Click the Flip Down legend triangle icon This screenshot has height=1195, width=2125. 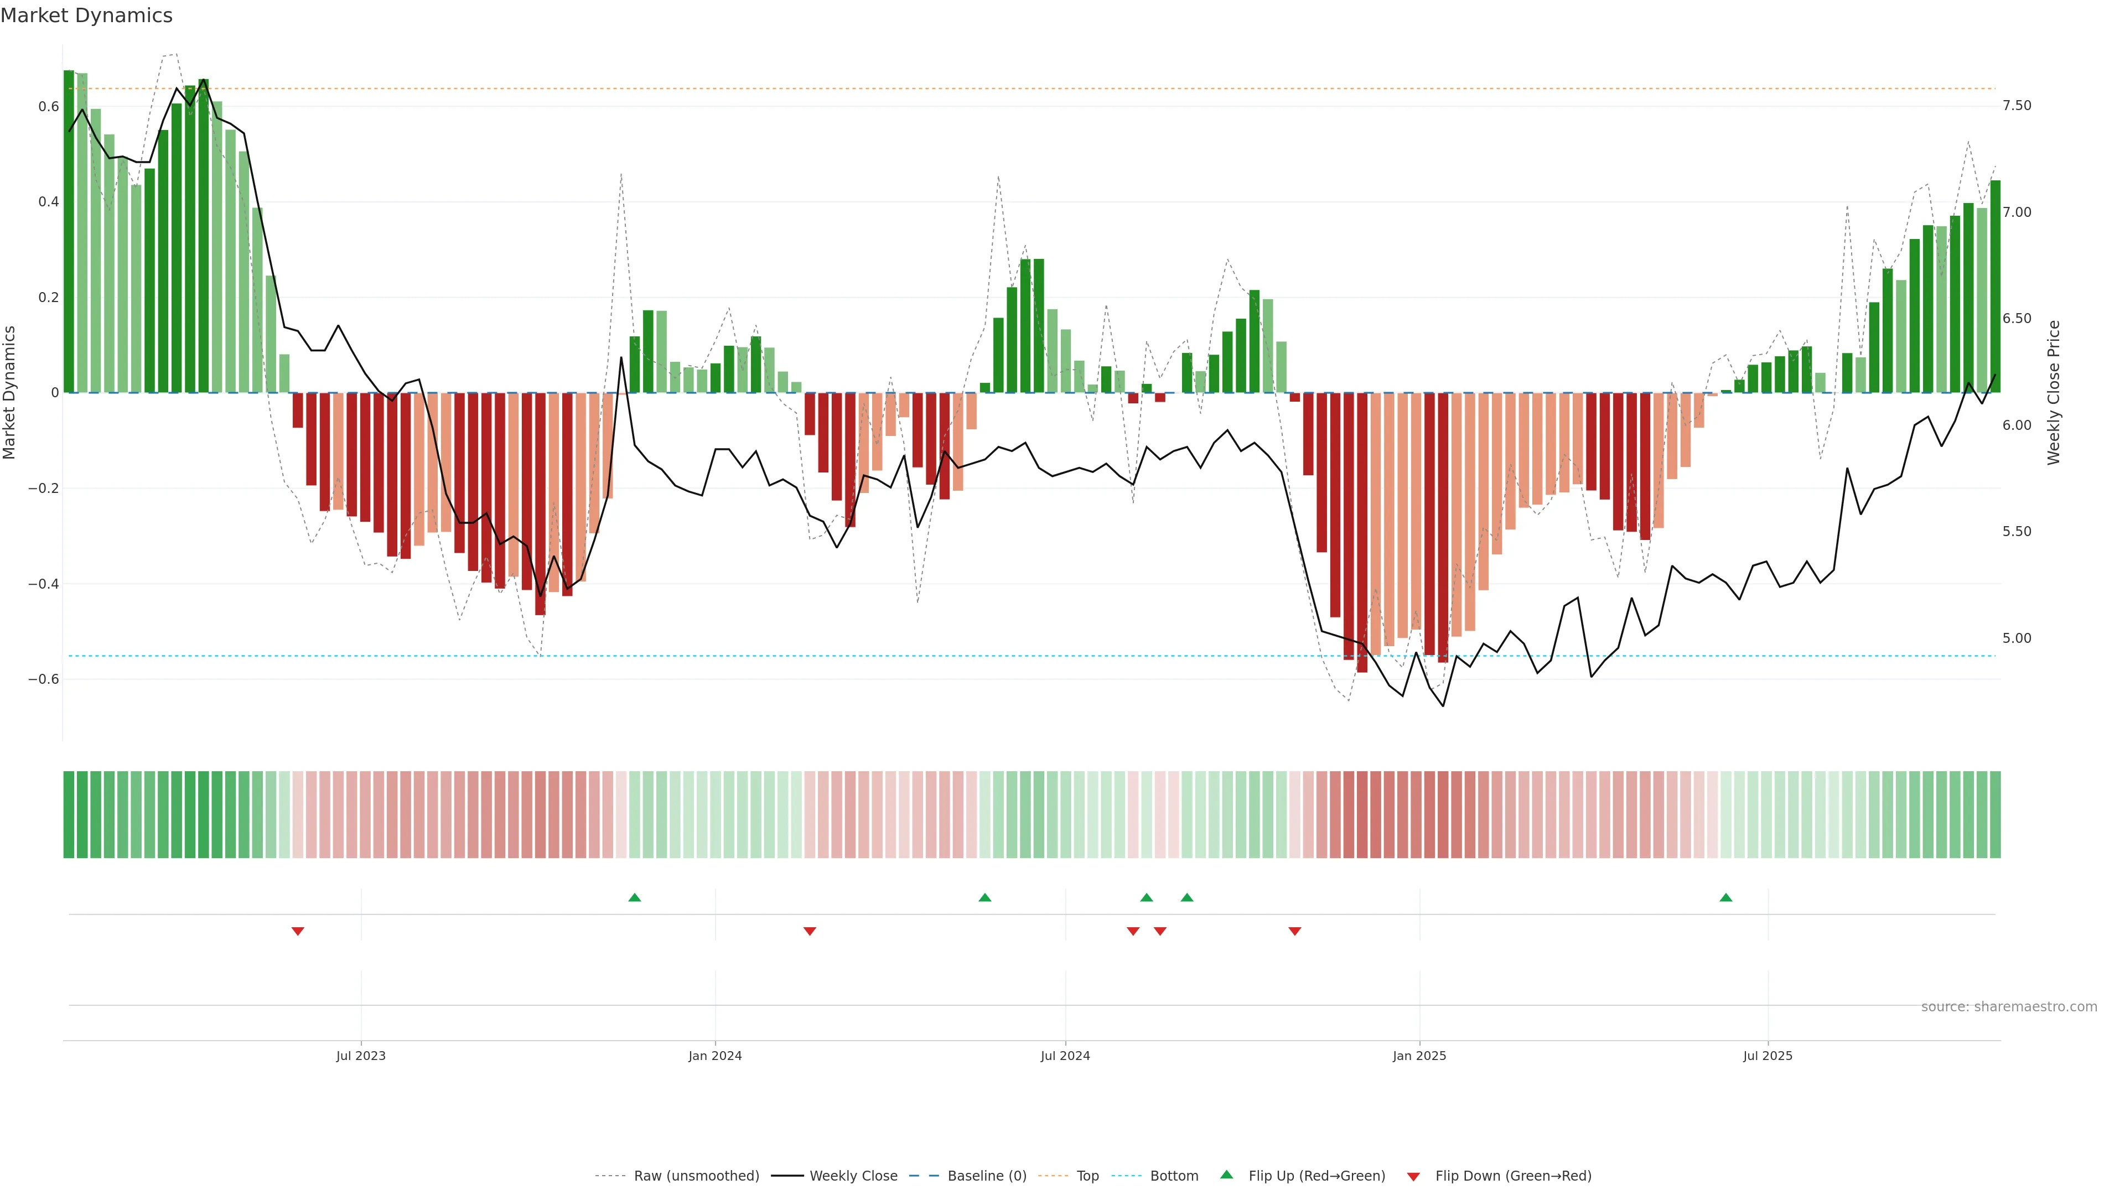(1413, 1176)
